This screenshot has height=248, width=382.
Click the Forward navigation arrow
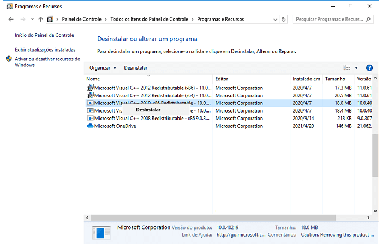pos(23,19)
